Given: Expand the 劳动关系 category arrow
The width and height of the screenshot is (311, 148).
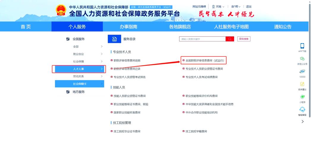Looking at the screenshot, I should 102,76.
